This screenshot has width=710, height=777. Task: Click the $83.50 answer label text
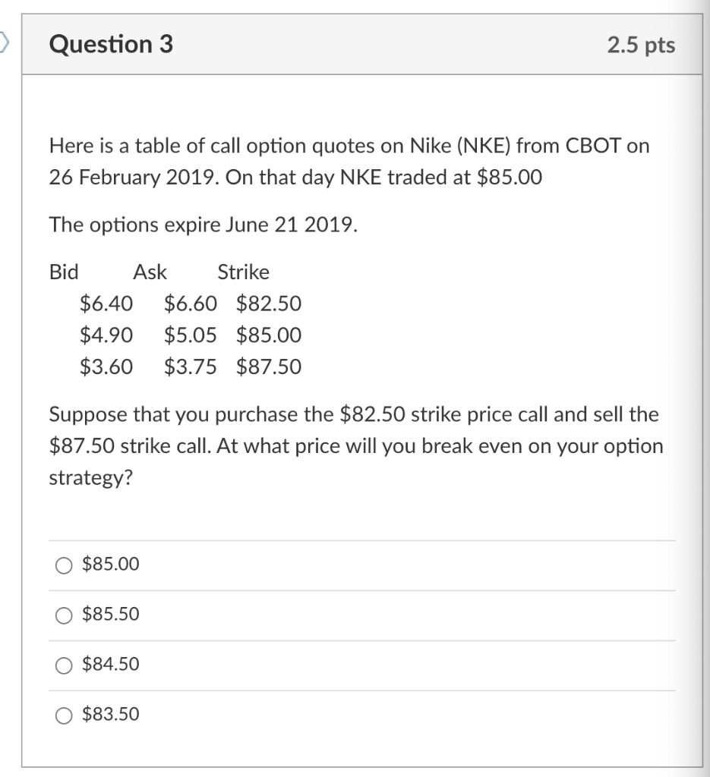111,714
